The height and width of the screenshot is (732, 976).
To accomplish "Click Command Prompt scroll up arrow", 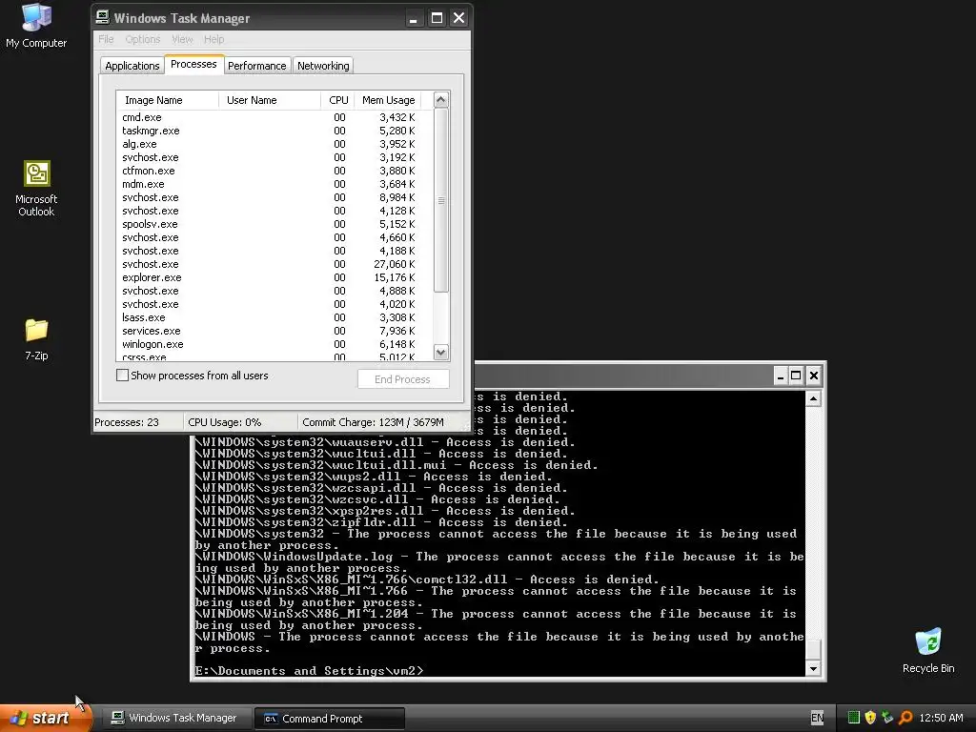I will point(813,398).
